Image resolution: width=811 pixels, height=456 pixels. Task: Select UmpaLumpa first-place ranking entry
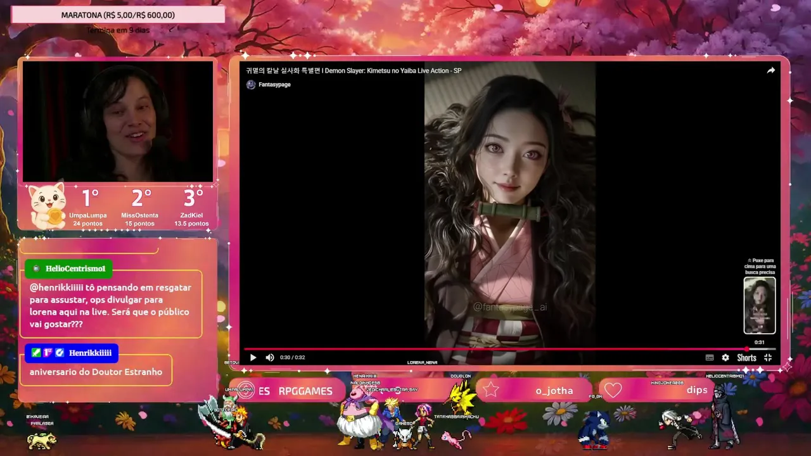(88, 208)
